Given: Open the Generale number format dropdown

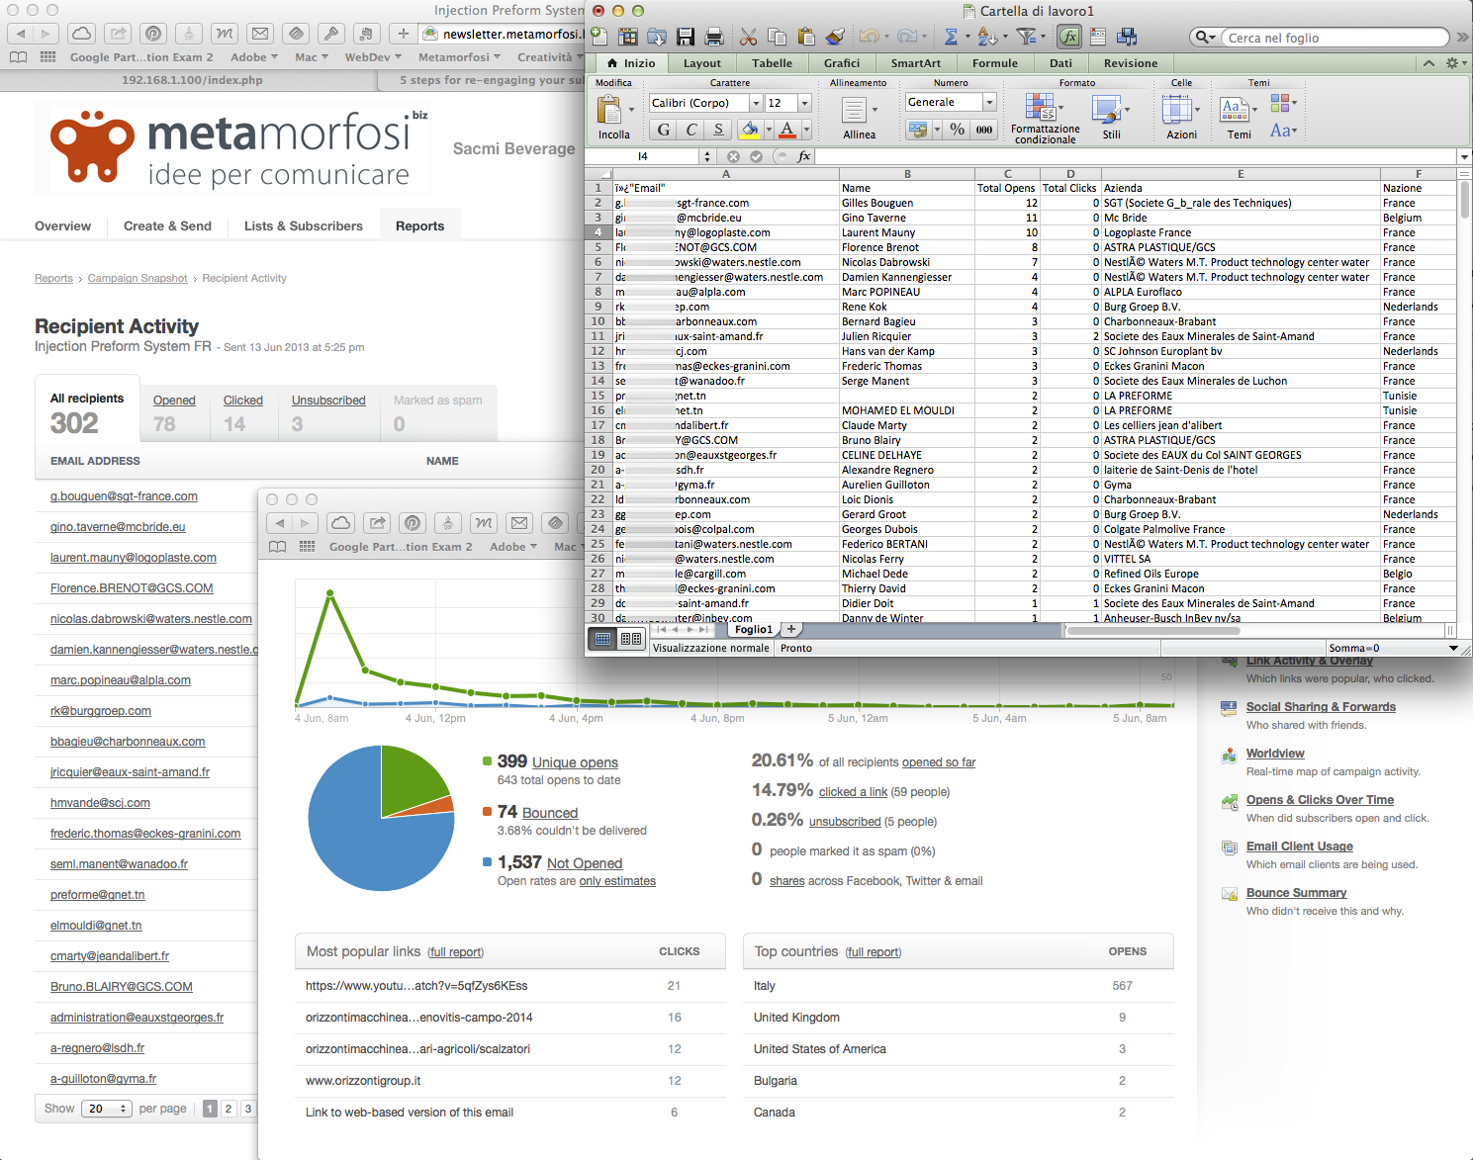Looking at the screenshot, I should pos(988,102).
